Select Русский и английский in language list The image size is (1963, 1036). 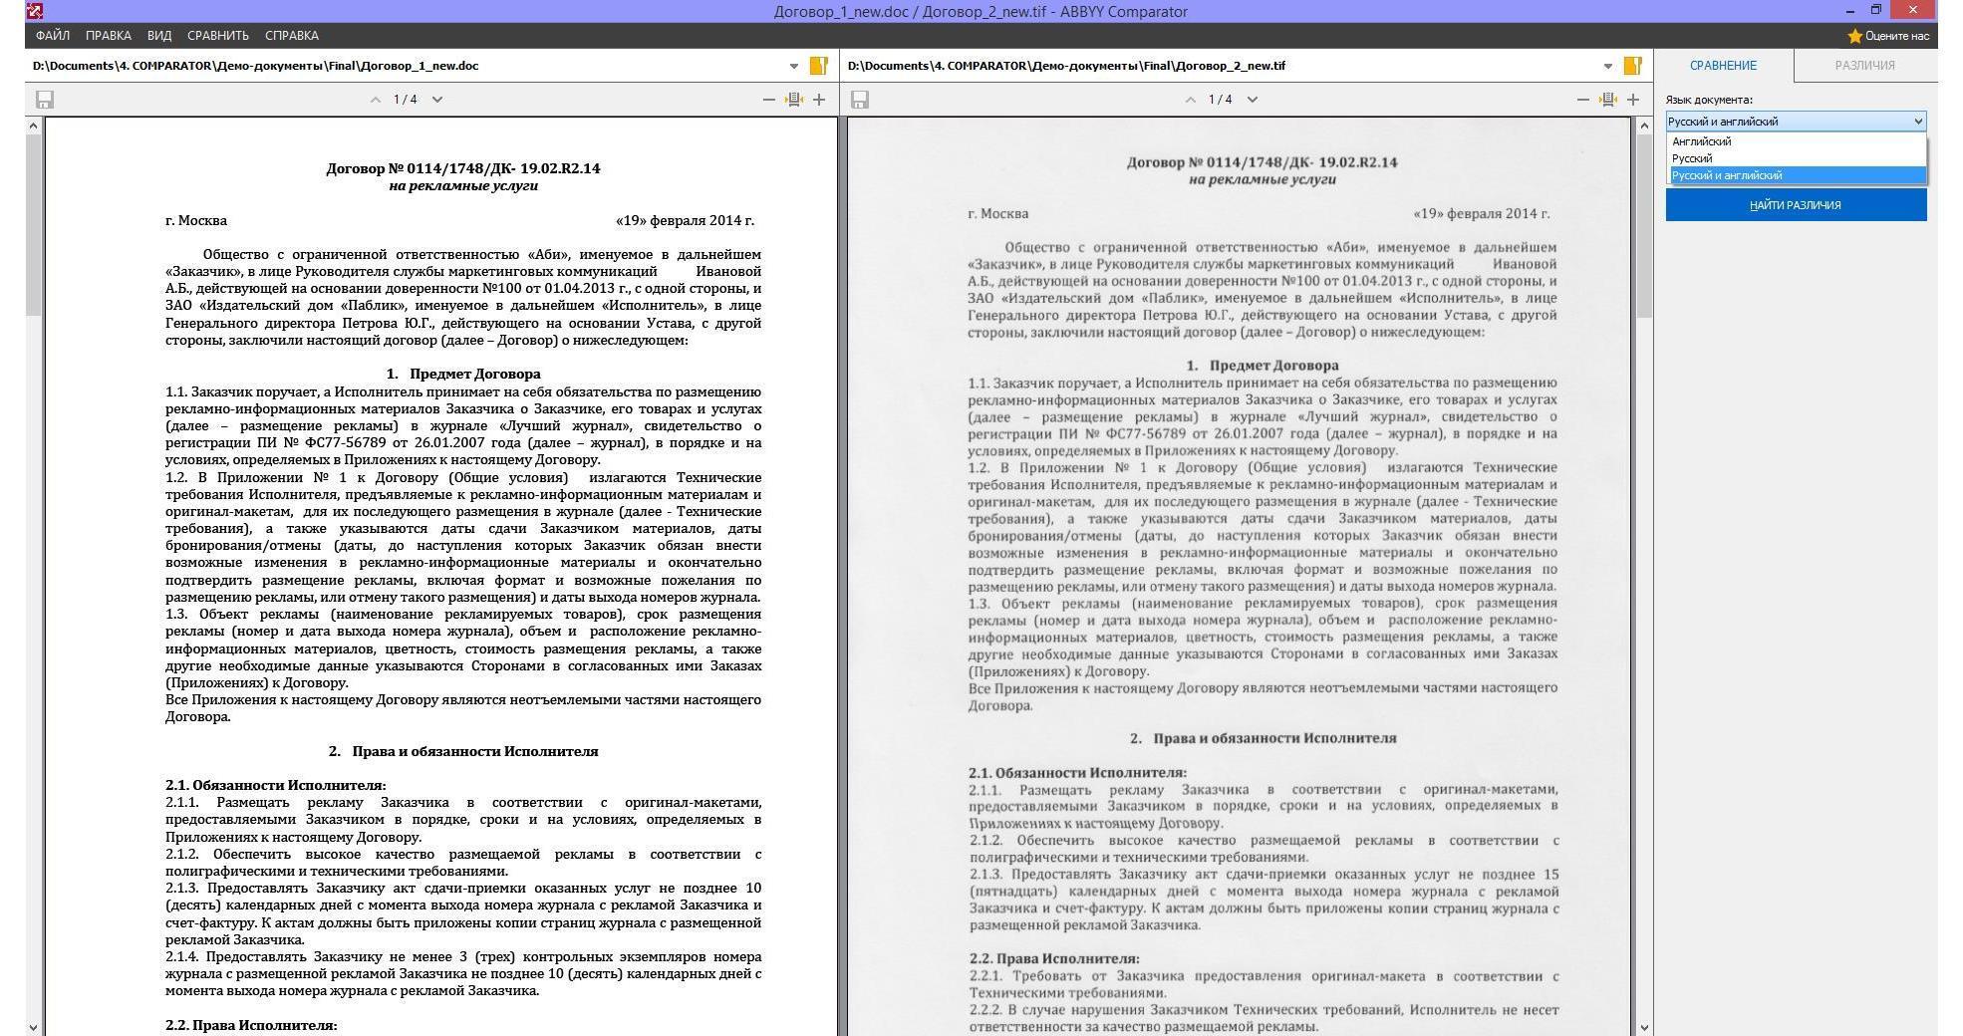(x=1798, y=175)
